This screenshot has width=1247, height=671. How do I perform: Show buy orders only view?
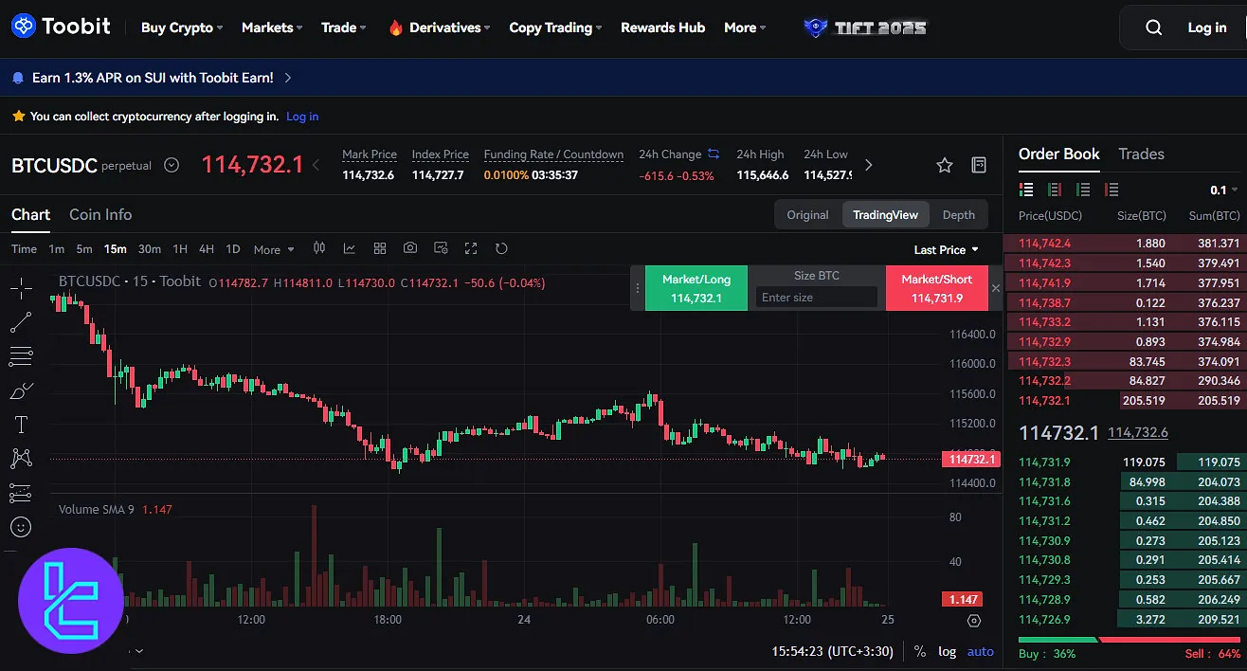[1083, 190]
